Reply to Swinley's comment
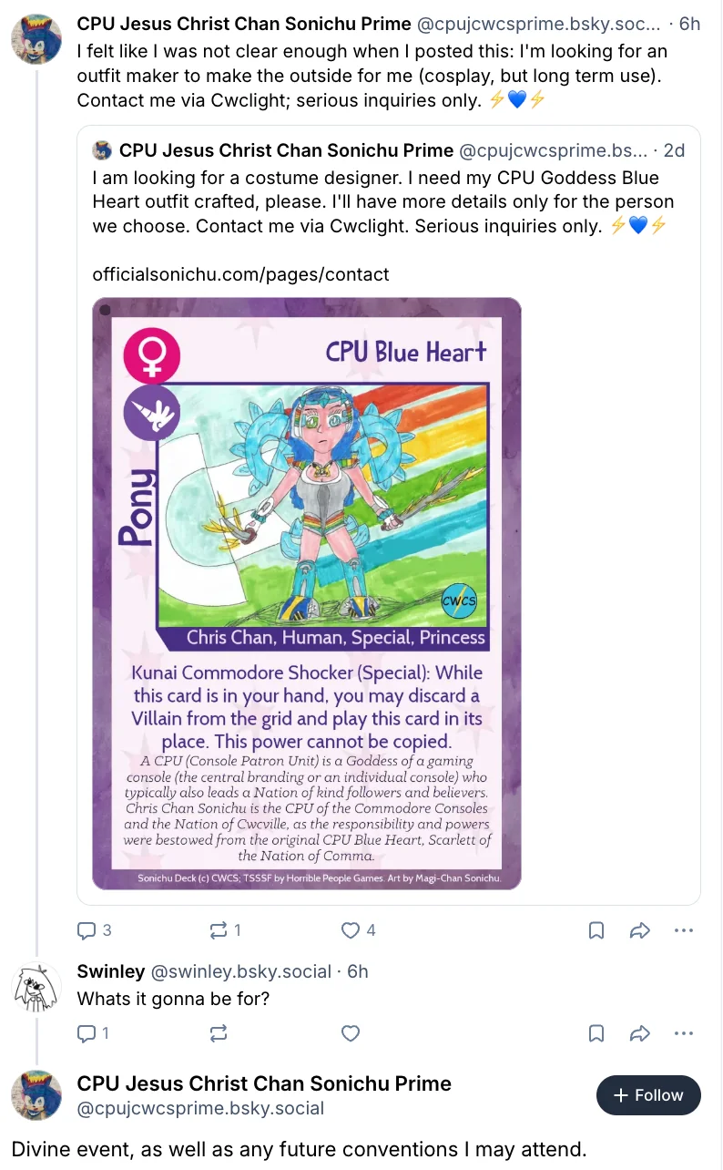The height and width of the screenshot is (1170, 723). coord(94,1033)
